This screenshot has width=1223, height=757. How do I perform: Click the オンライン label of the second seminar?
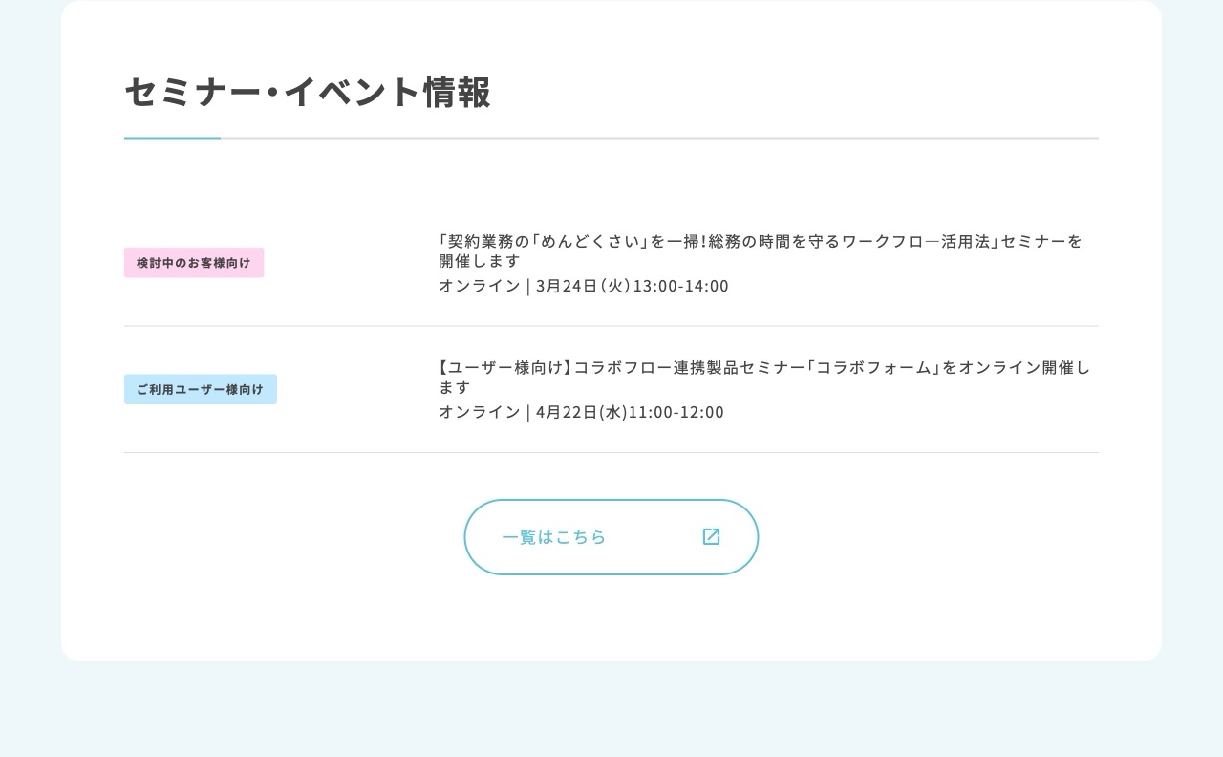480,412
